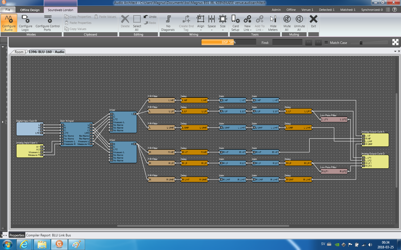Click Copy Properties in Clipboard group
401x250 pixels.
click(x=78, y=17)
